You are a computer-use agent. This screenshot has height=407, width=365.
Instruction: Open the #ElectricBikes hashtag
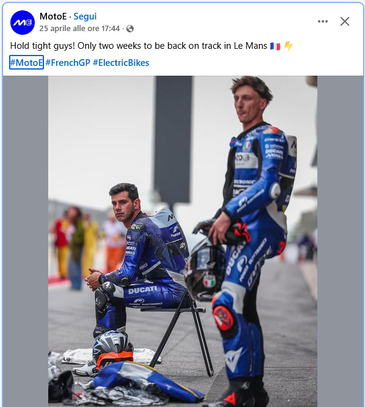point(121,63)
